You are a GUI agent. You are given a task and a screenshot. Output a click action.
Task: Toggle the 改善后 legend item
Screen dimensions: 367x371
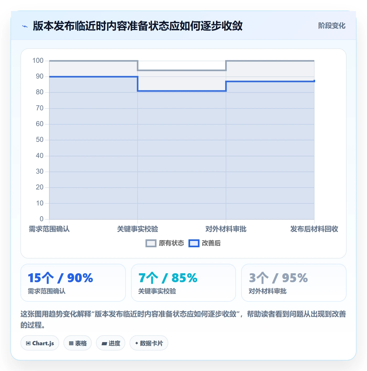point(205,243)
